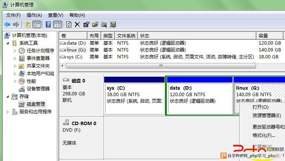Collapse the 存储 tree node
The width and height of the screenshot is (285, 161).
point(8,97)
